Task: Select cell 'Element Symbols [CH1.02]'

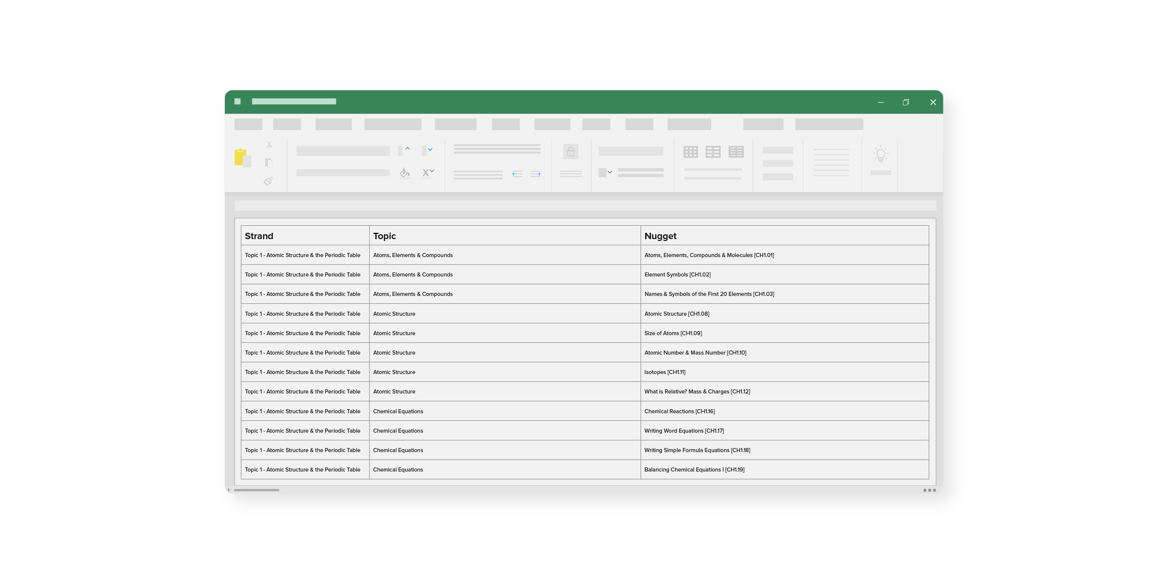Action: pyautogui.click(x=785, y=275)
